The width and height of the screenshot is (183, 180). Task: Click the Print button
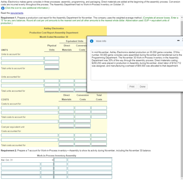coord(132,87)
